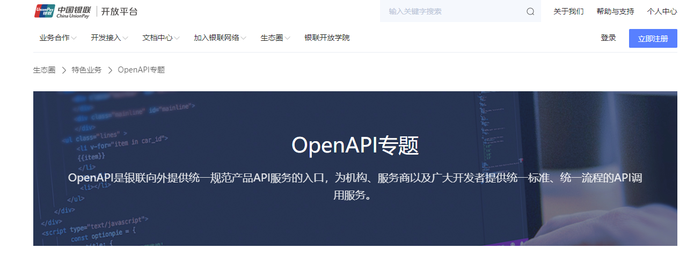Click the China UnionPay logo
The width and height of the screenshot is (694, 277).
pos(63,11)
